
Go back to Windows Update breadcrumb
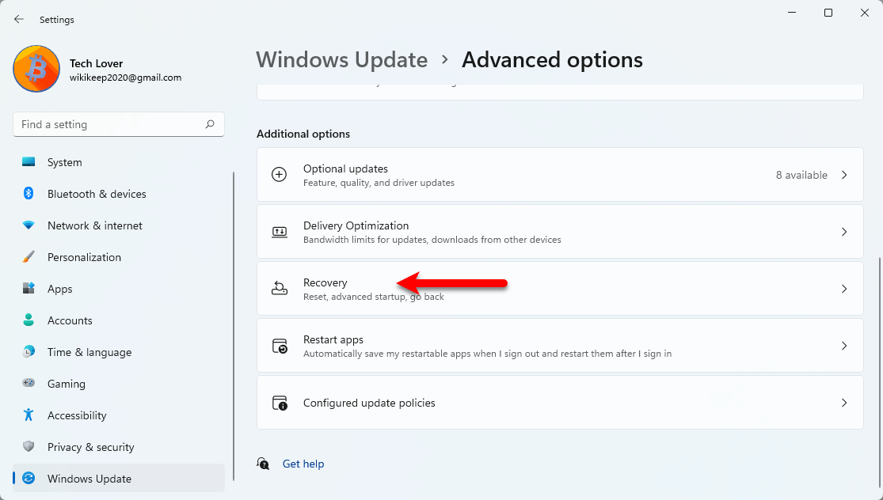[342, 59]
